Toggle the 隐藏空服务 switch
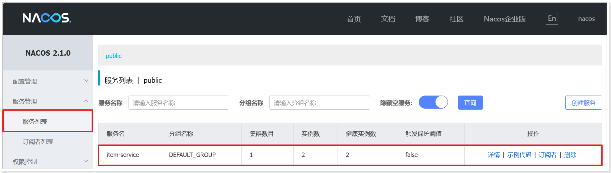This screenshot has width=611, height=173. click(x=433, y=102)
